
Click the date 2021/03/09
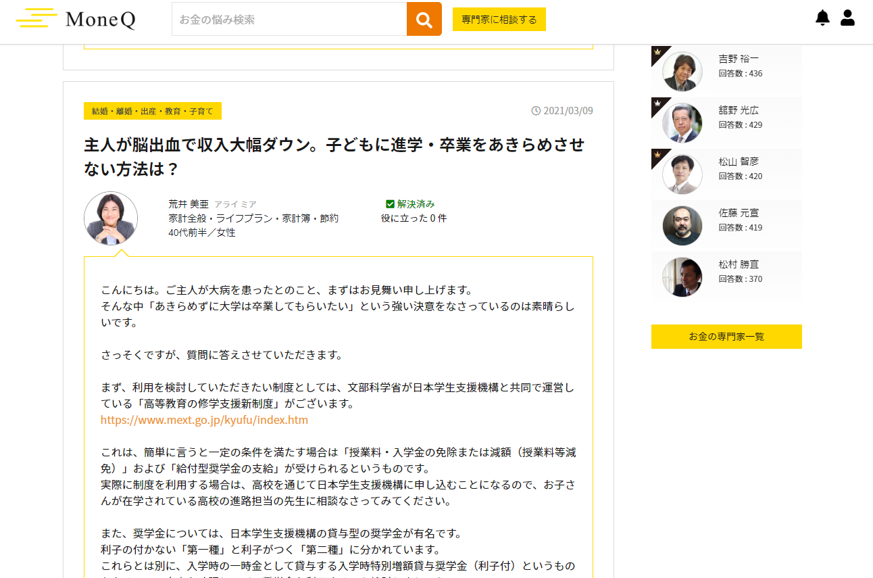568,110
